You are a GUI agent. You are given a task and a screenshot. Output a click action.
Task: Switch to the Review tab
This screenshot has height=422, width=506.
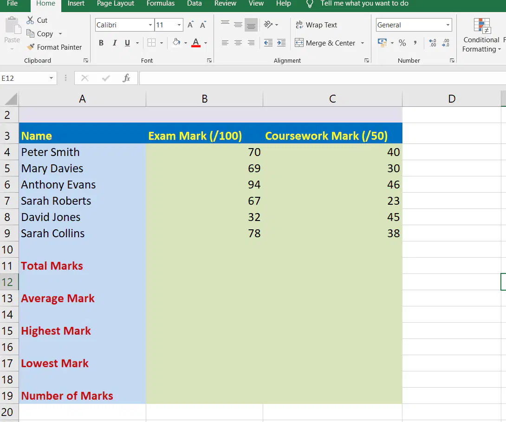click(225, 4)
